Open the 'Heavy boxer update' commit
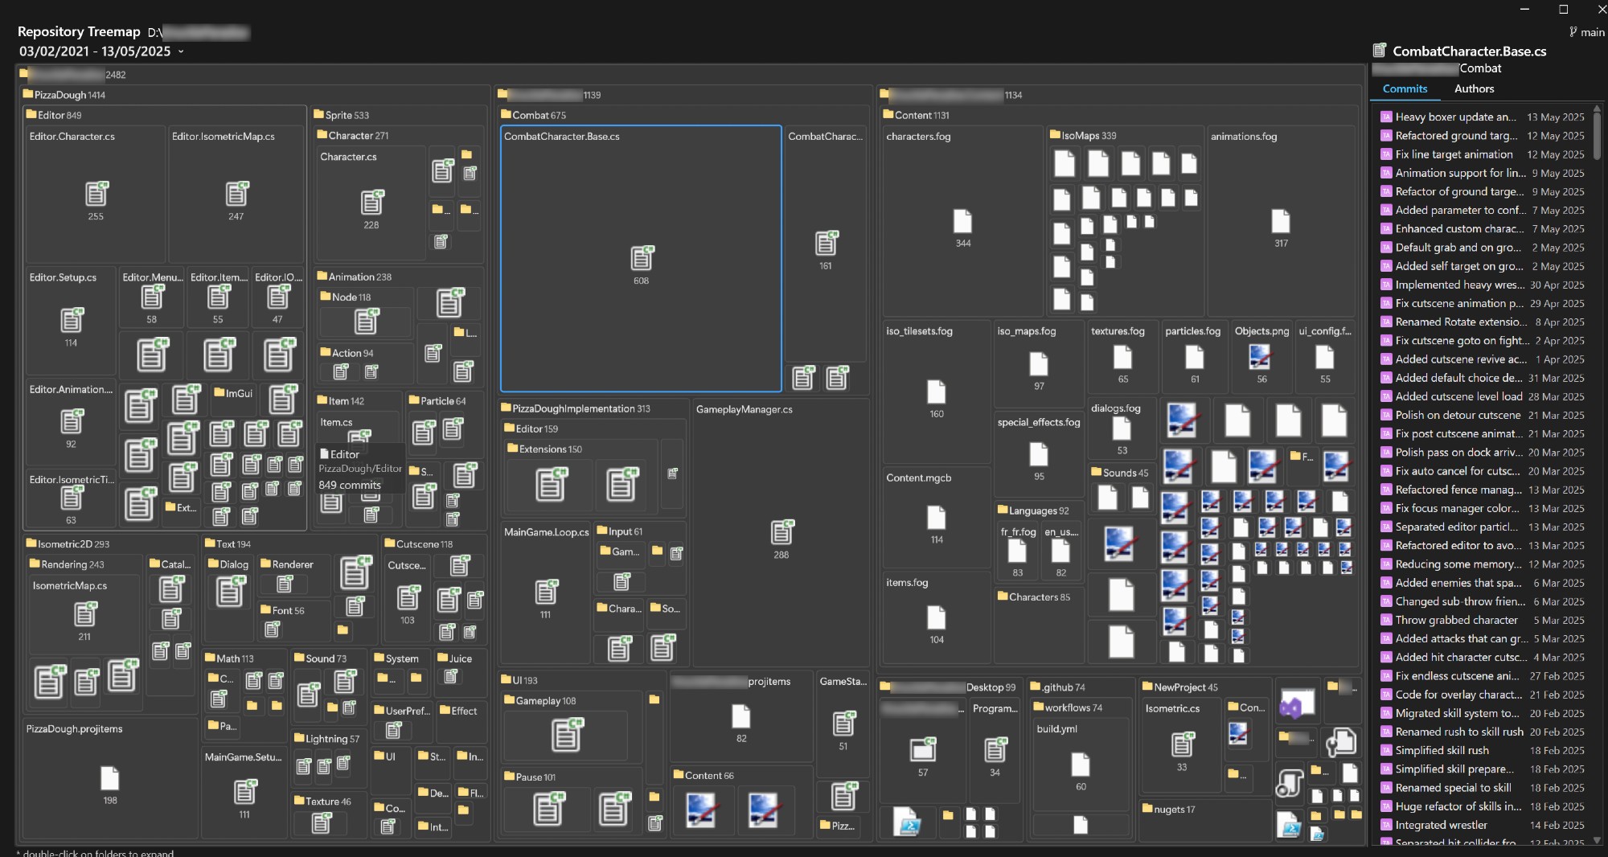 click(1455, 117)
